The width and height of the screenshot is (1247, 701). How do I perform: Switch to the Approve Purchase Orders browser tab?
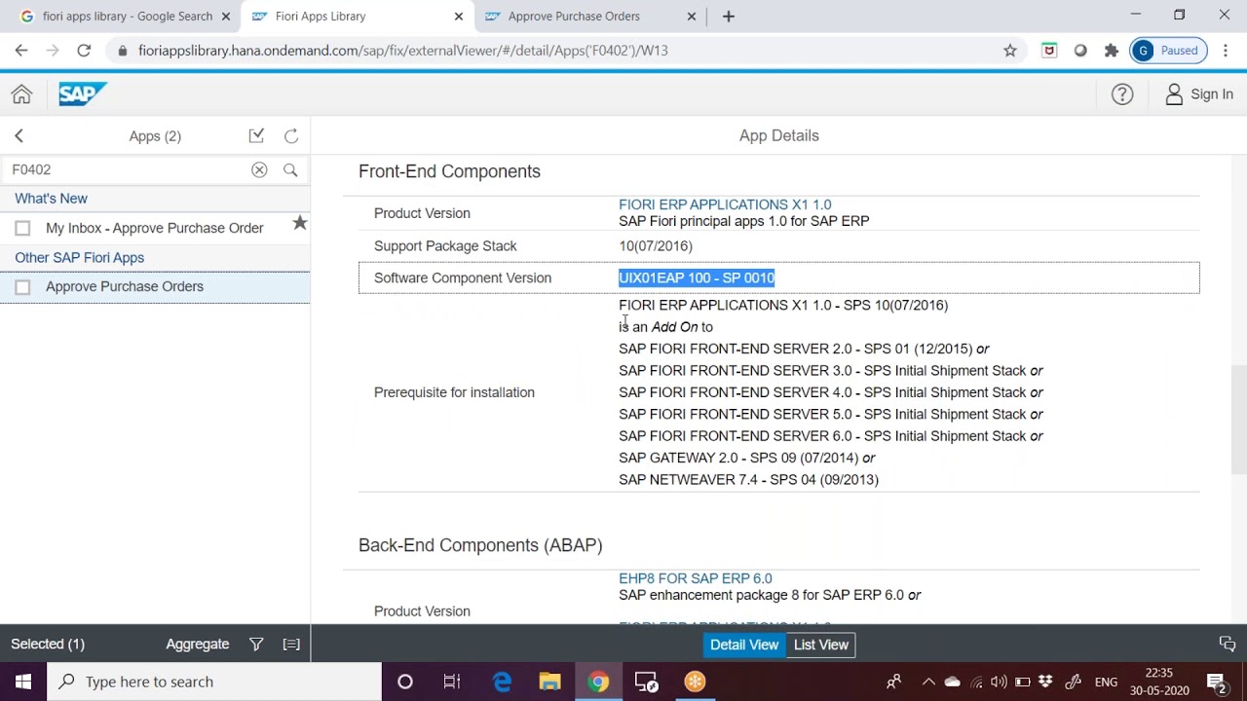coord(591,17)
